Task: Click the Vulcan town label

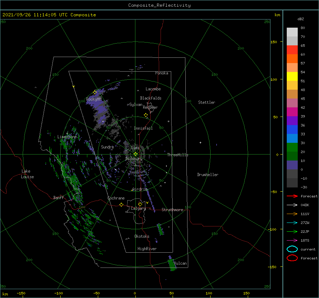Action: [x=180, y=263]
